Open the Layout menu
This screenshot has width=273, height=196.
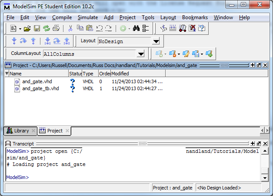click(168, 17)
